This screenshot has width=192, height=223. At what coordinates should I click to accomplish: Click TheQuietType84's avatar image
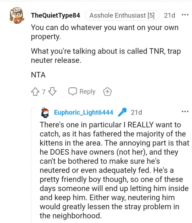[x=17, y=15]
